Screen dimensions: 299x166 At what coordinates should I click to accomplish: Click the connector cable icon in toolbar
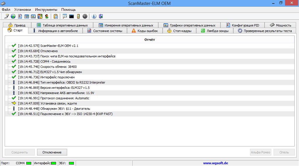[x=6, y=16]
